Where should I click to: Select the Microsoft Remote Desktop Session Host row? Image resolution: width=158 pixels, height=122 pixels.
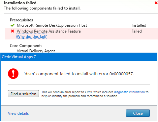81,25
